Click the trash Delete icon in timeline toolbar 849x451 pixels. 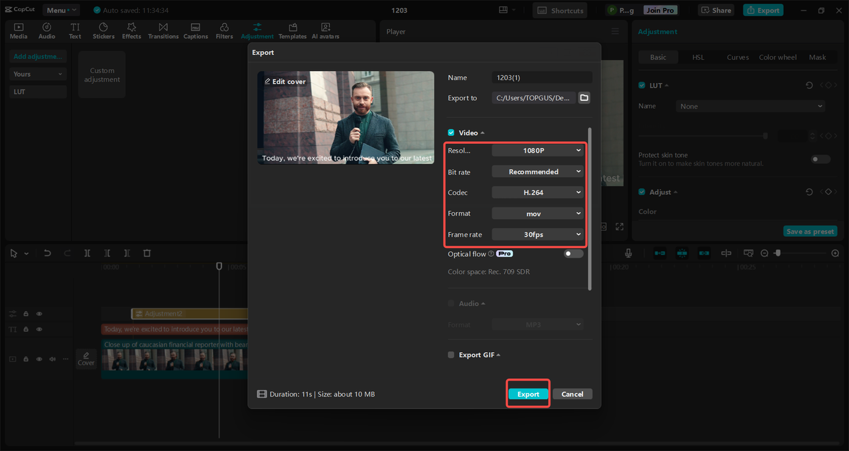click(147, 253)
